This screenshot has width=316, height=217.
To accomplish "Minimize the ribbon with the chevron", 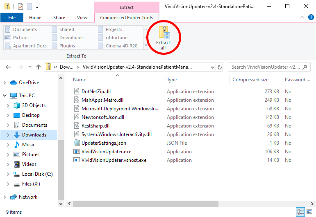I will (x=302, y=17).
